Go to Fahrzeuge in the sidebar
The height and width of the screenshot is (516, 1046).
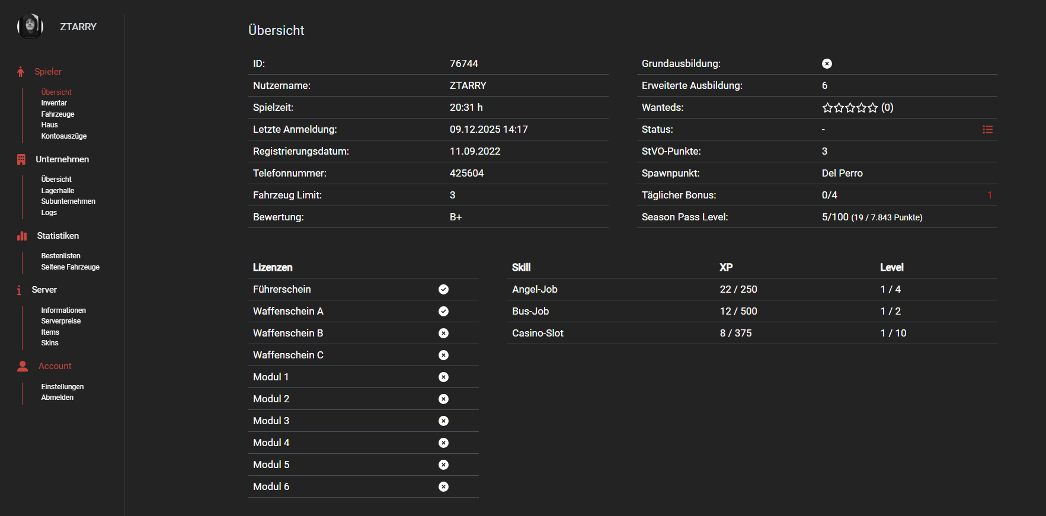click(x=57, y=114)
